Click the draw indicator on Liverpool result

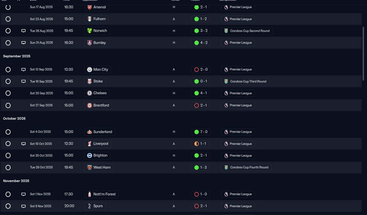click(197, 144)
